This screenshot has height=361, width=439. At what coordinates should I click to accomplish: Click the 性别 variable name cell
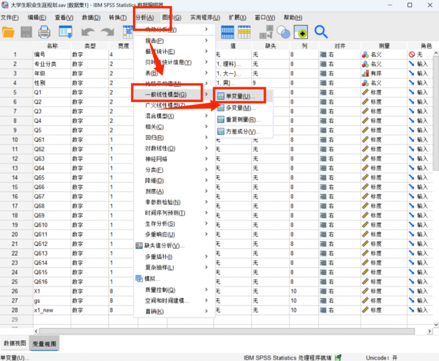point(52,83)
